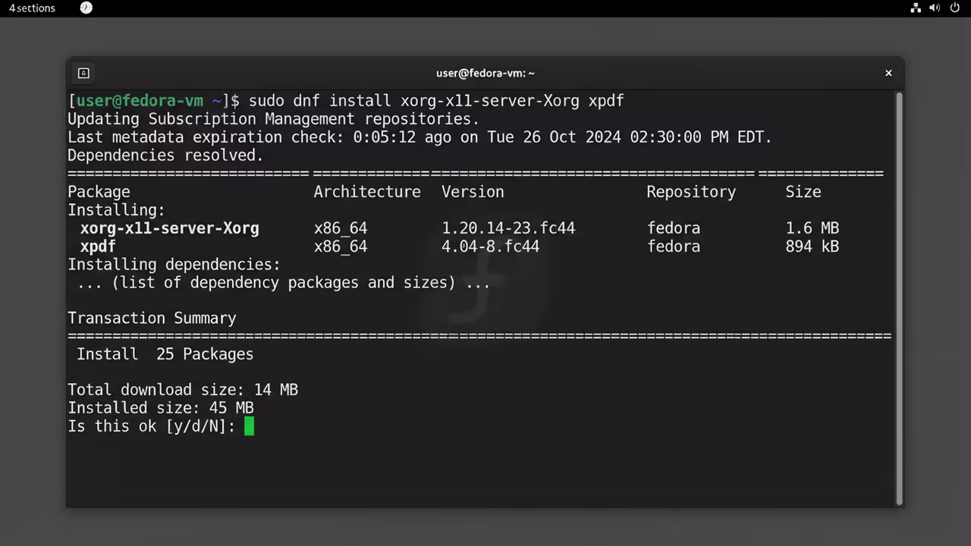Click the 'Repository' column header
Viewport: 971px width, 546px height.
[691, 192]
